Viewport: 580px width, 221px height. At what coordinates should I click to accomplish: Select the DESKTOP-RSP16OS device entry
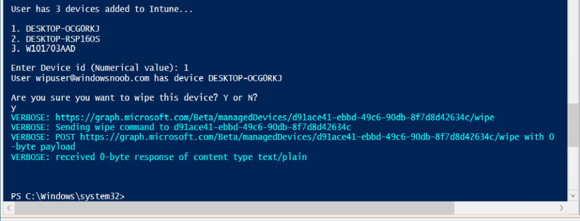tap(56, 39)
